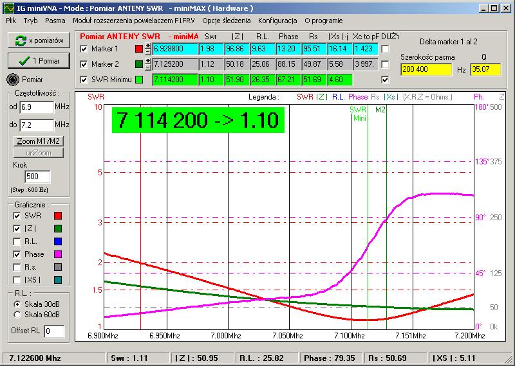515x366 pixels.
Task: Click the 'Zoom M1/M2' button
Action: coord(39,141)
